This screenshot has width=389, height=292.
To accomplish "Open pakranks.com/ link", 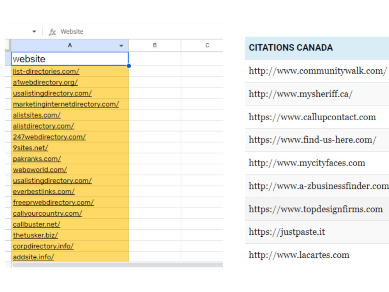I will (x=37, y=159).
